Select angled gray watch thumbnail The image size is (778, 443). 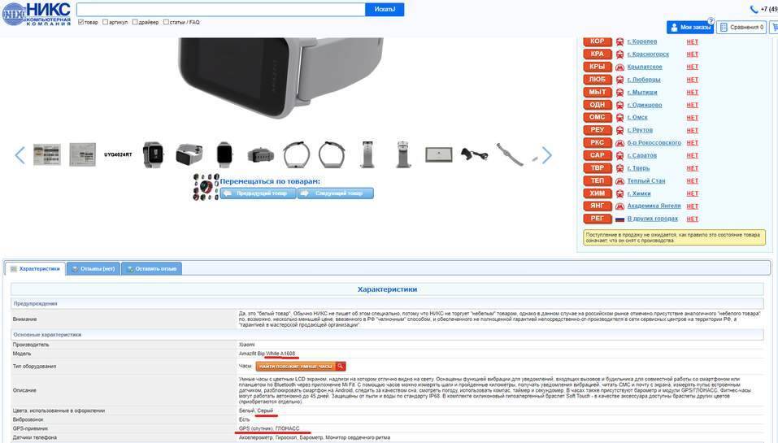coord(189,154)
